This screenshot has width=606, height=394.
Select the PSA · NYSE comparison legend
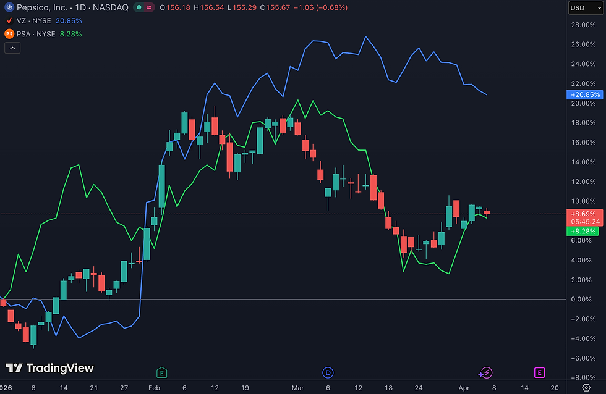pos(36,34)
